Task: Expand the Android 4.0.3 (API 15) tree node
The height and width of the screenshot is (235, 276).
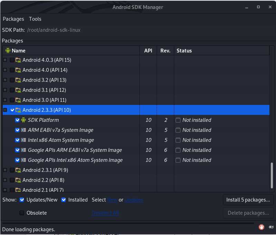Action: [5, 60]
